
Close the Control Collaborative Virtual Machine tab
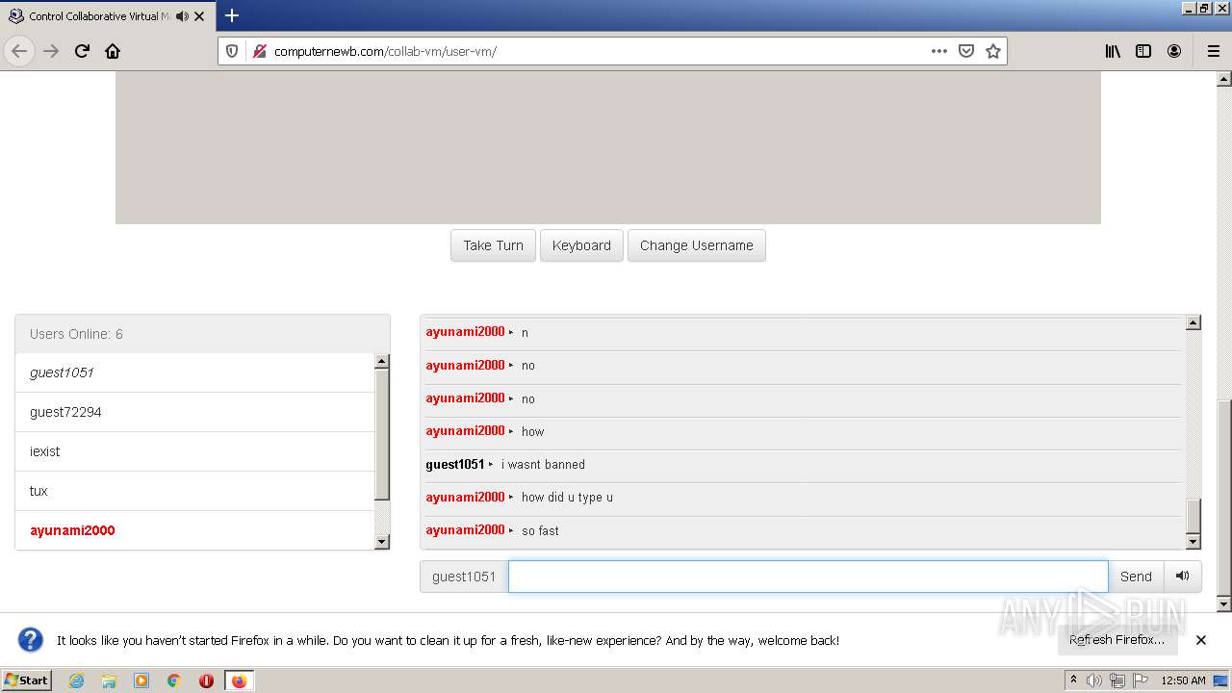click(x=199, y=16)
